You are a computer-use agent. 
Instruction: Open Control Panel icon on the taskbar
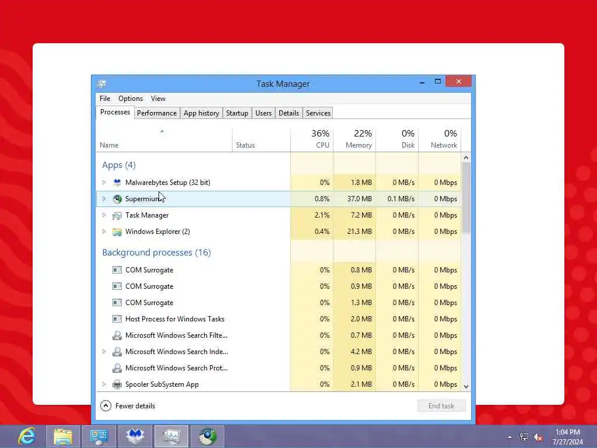tap(99, 436)
